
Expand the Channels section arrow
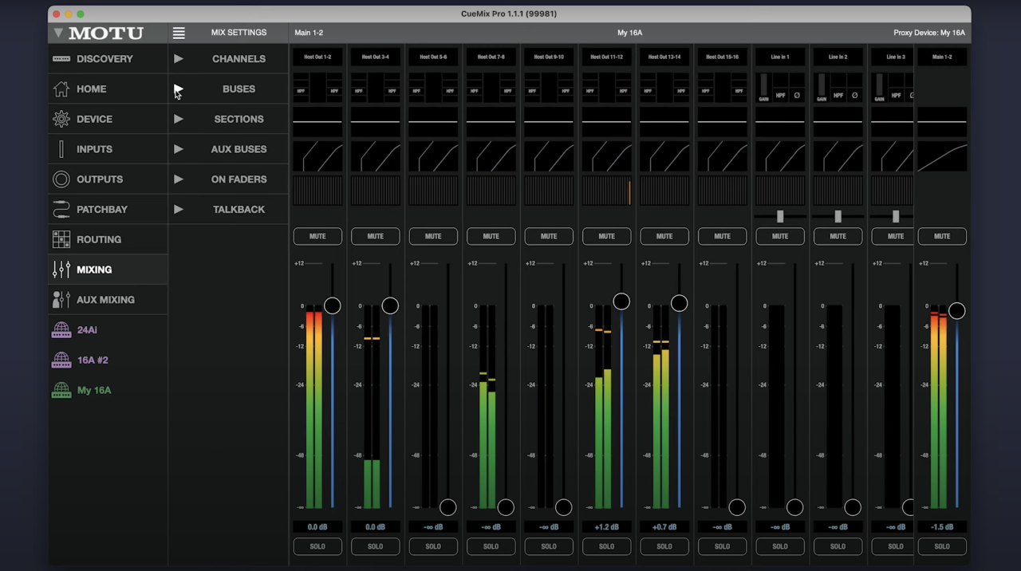(179, 59)
